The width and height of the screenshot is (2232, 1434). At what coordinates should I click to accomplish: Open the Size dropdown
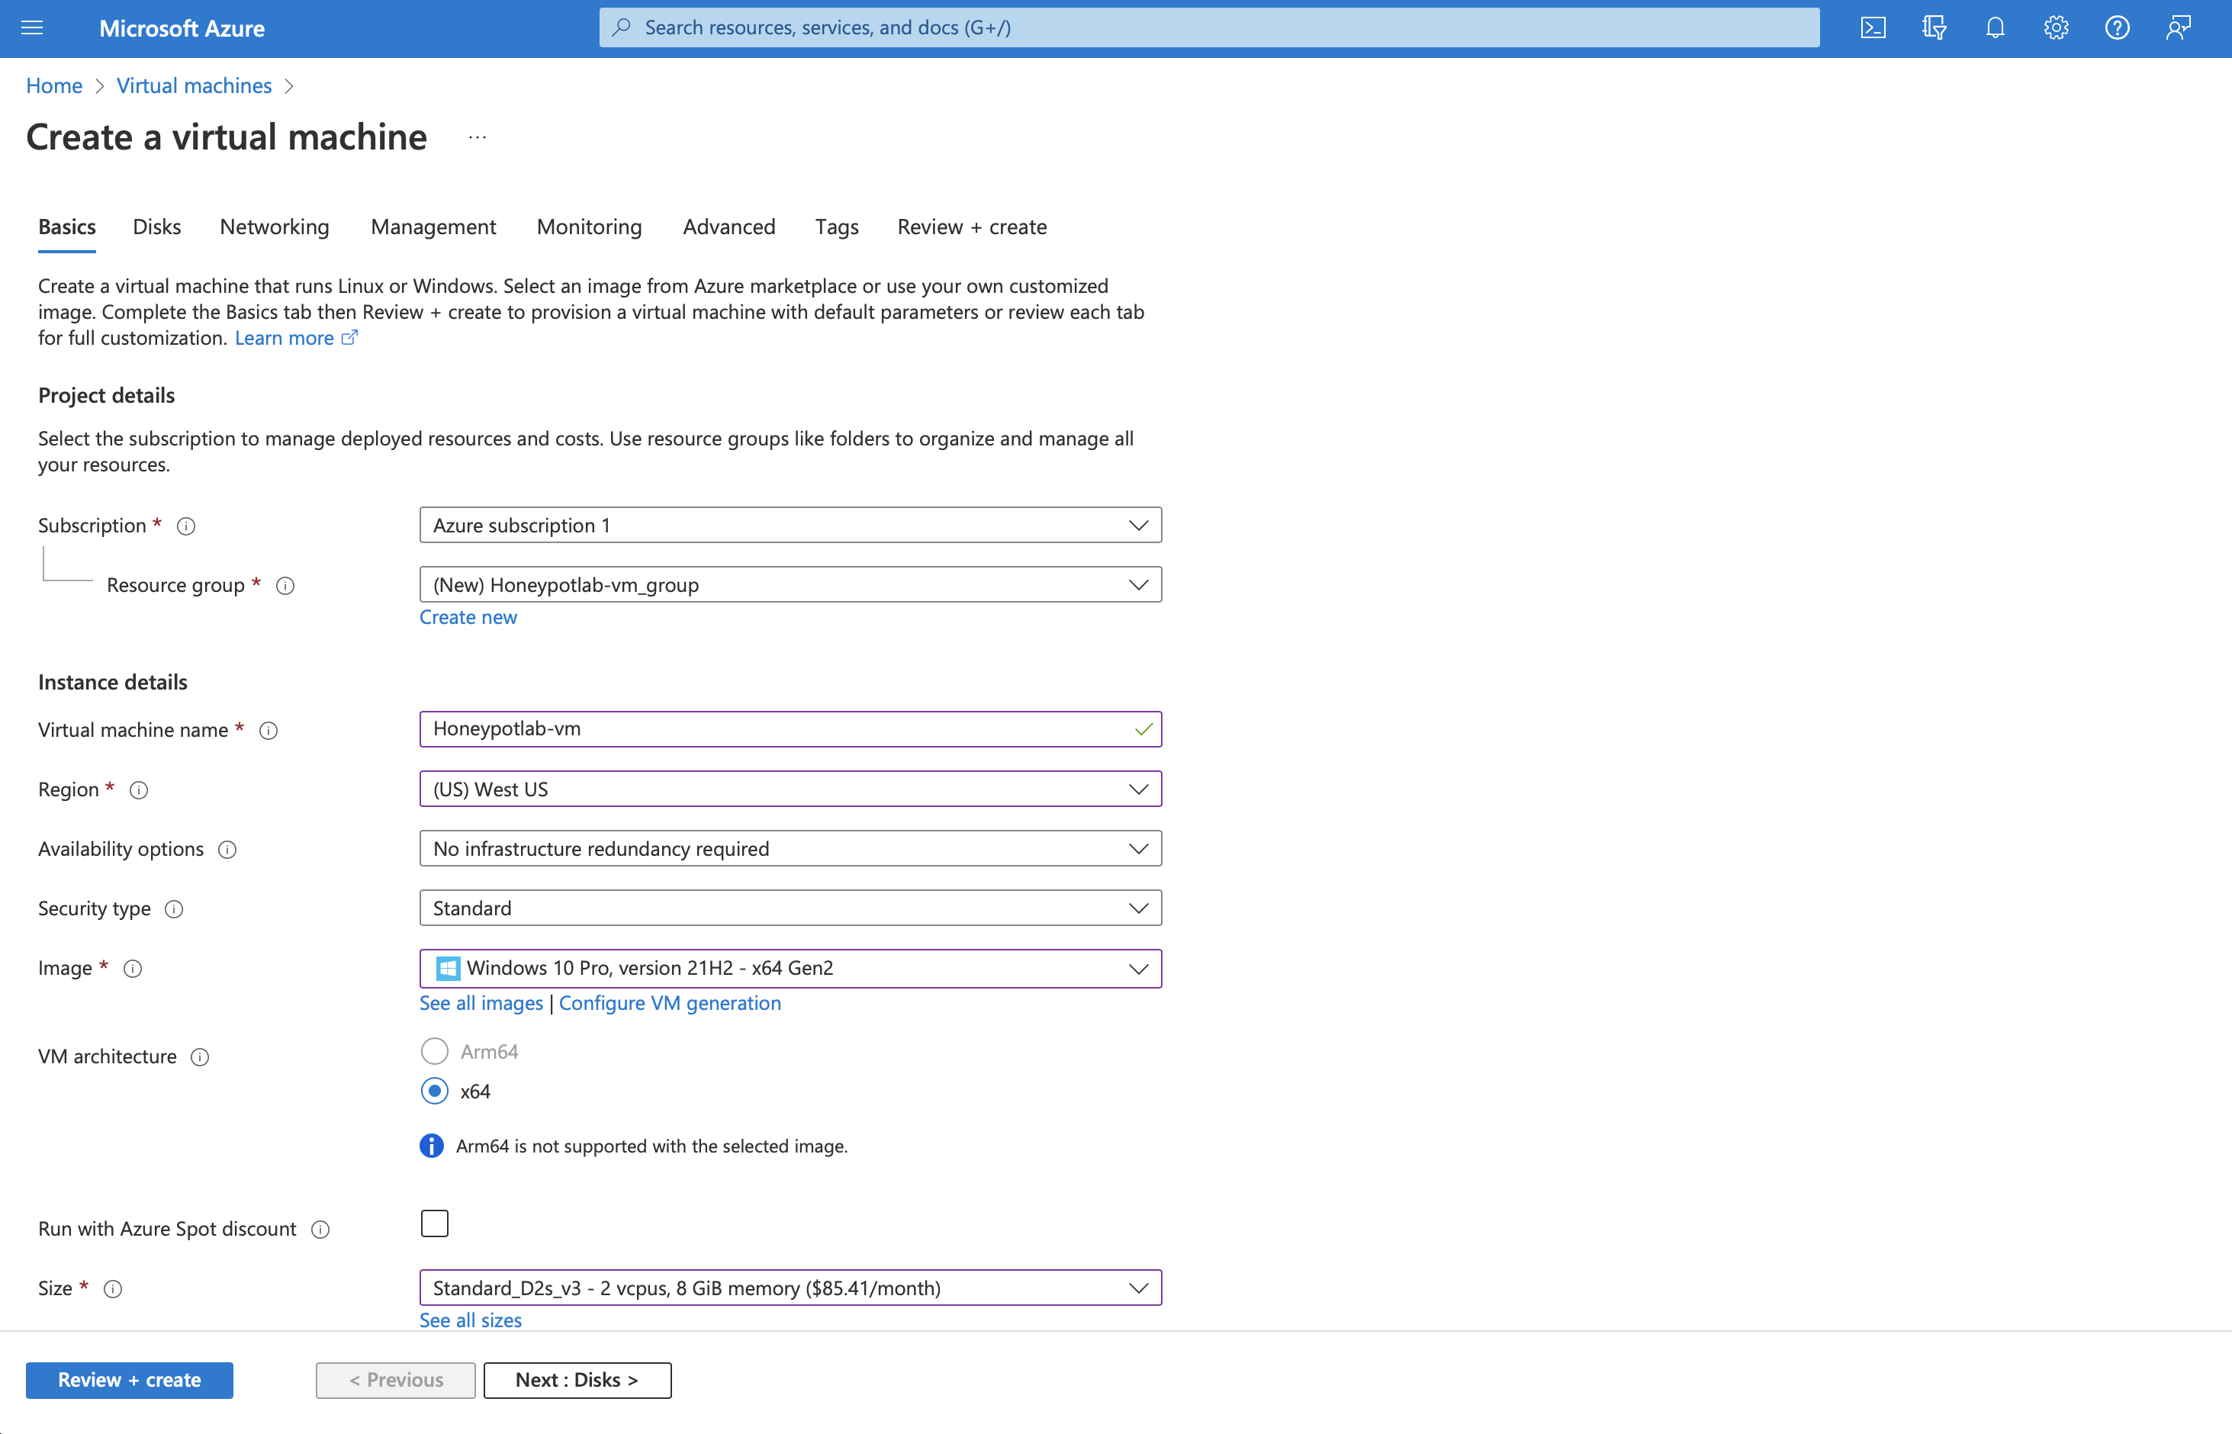(x=790, y=1288)
